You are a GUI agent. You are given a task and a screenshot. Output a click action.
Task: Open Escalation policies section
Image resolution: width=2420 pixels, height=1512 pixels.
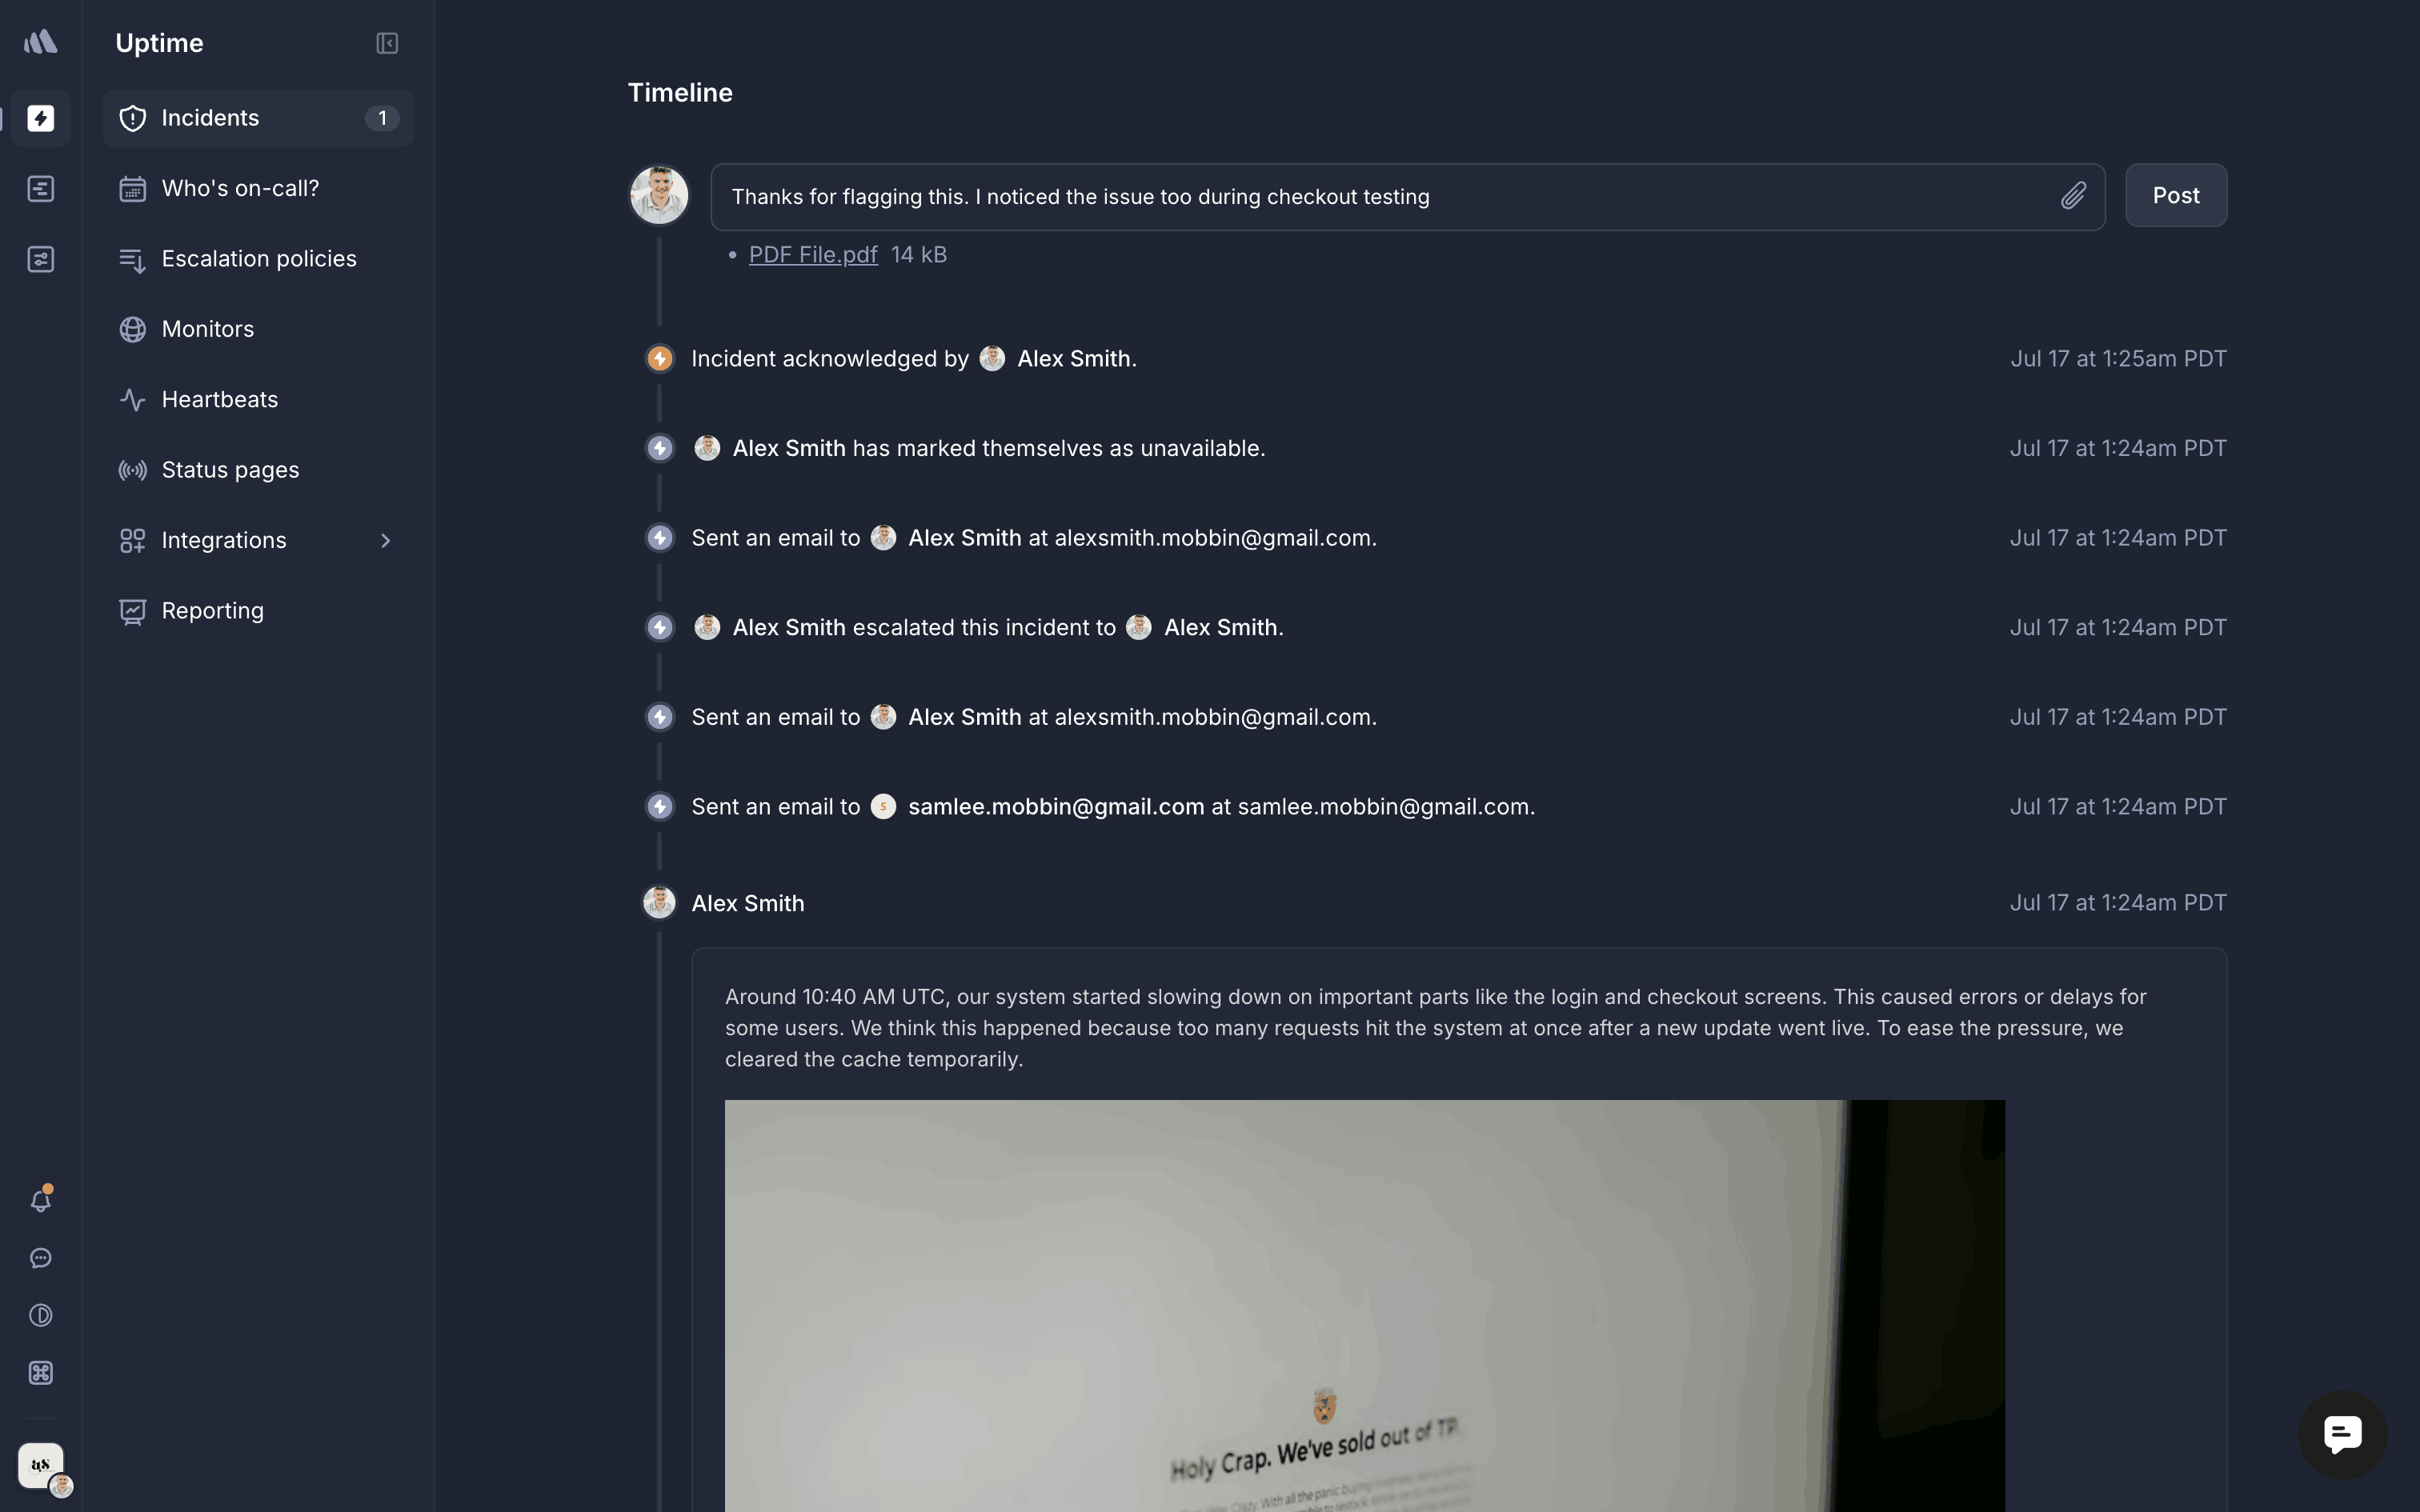coord(258,259)
